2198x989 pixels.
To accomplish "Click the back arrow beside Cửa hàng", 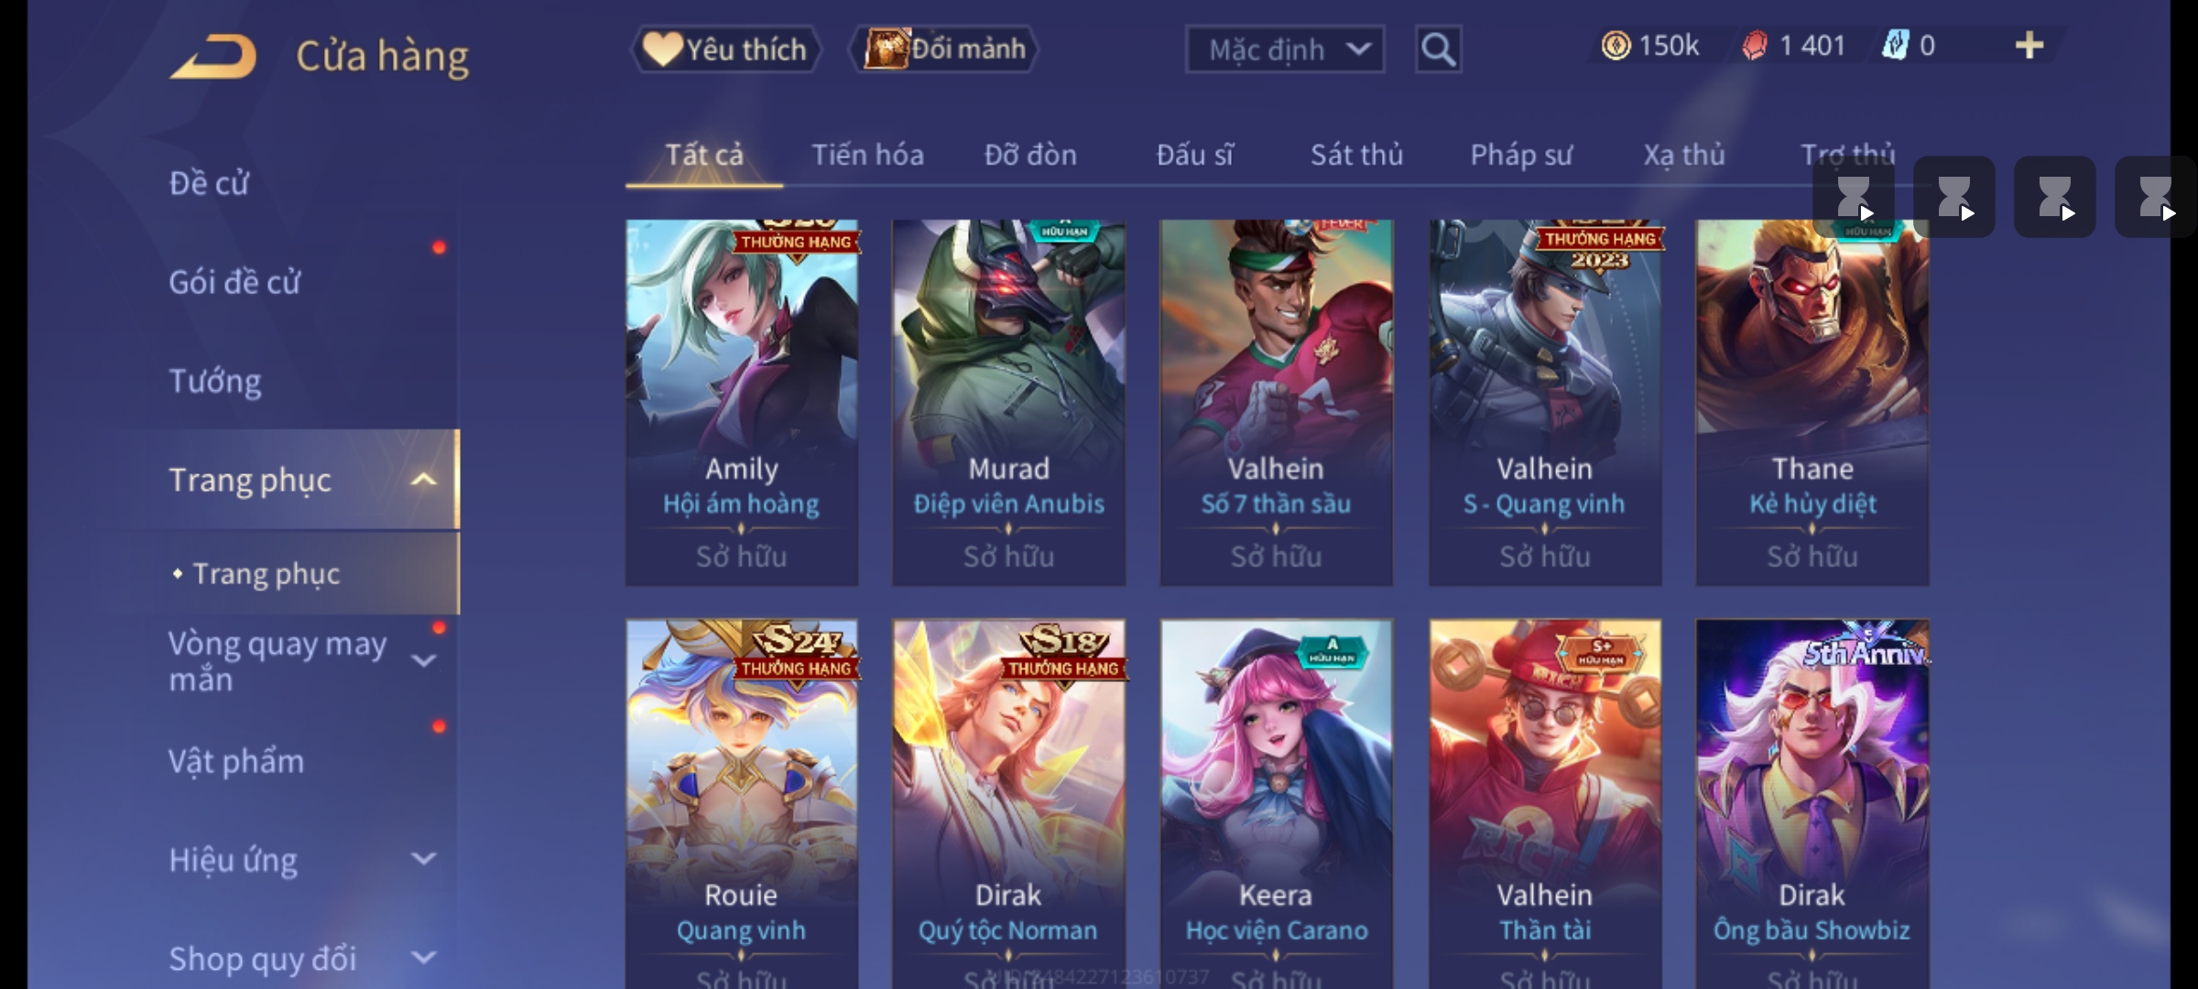I will pos(212,57).
